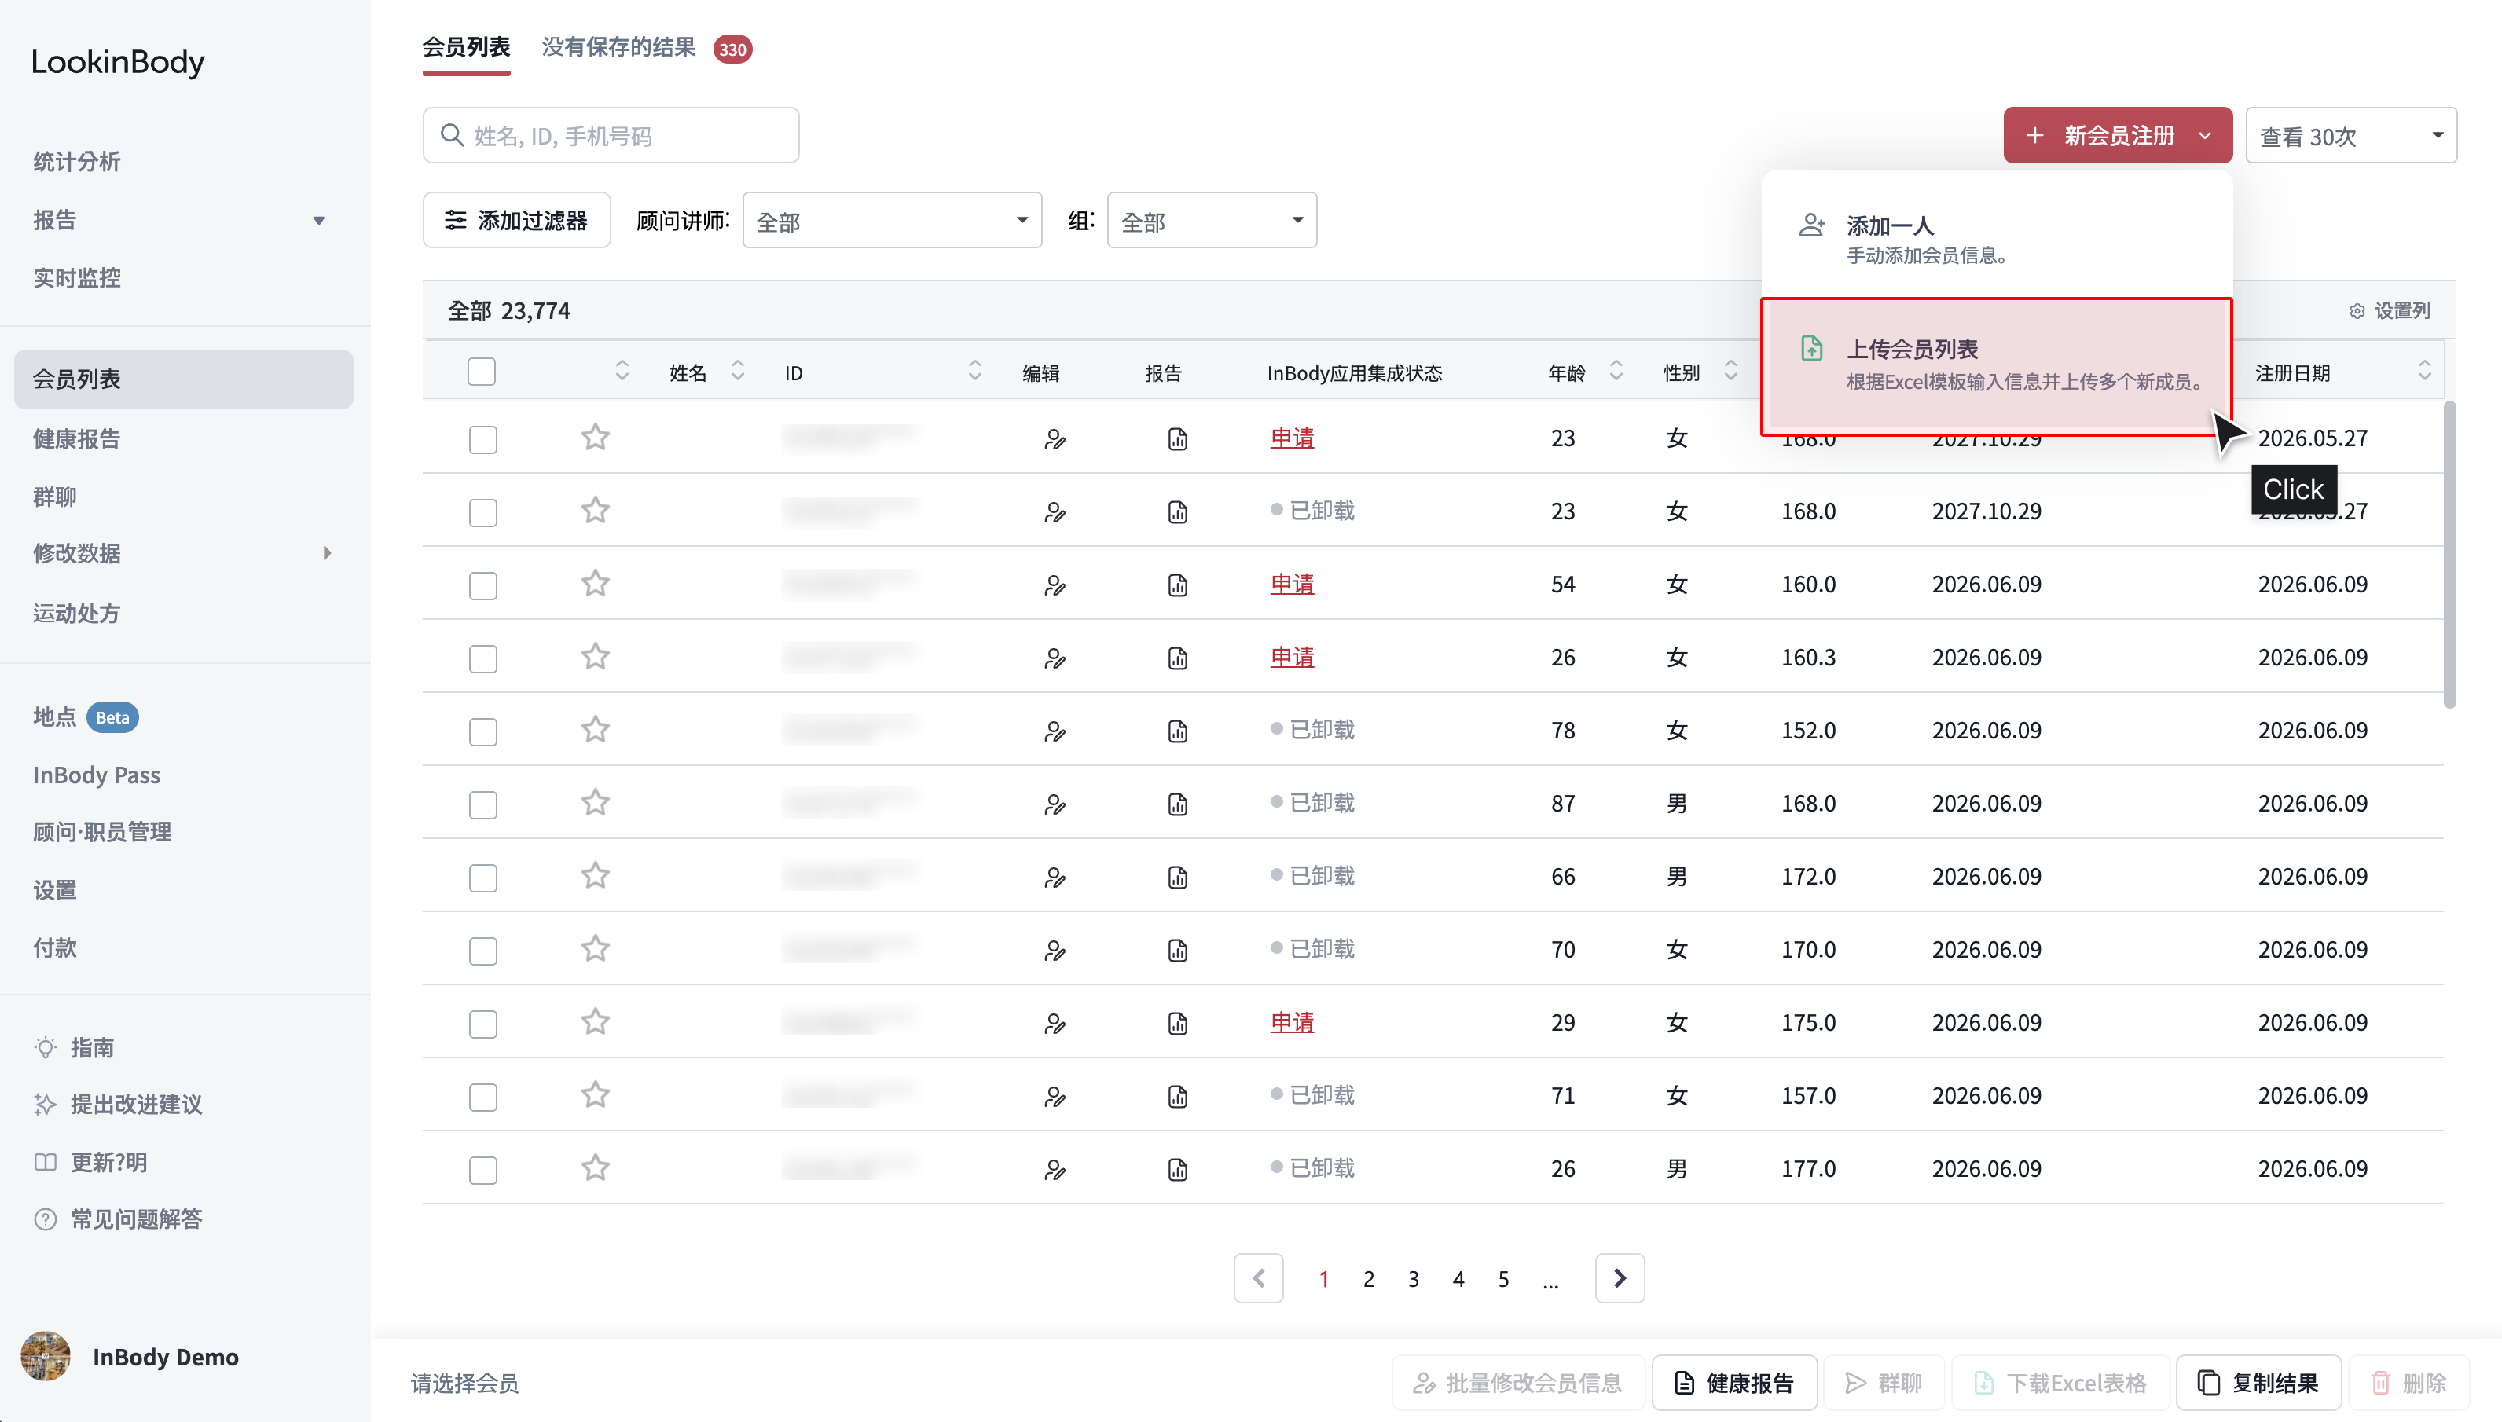
Task: Check the last row's checkbox
Action: point(482,1169)
